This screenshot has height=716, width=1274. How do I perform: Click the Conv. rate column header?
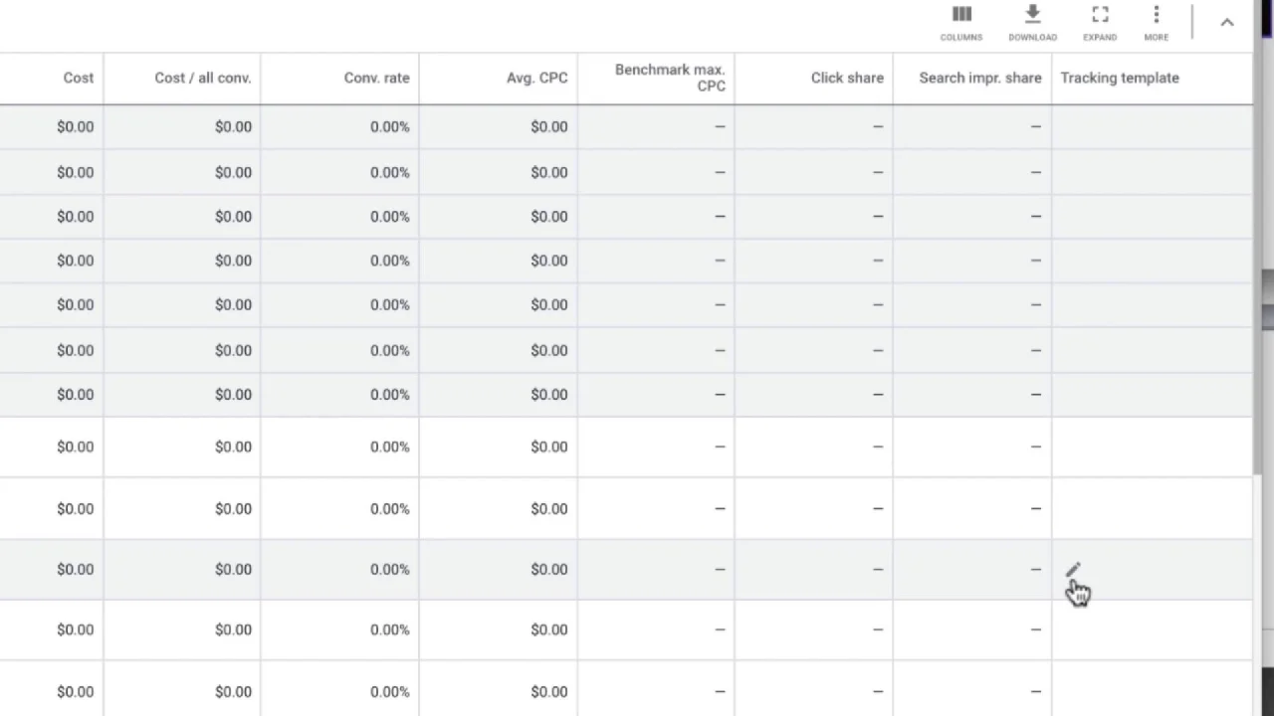(x=376, y=78)
